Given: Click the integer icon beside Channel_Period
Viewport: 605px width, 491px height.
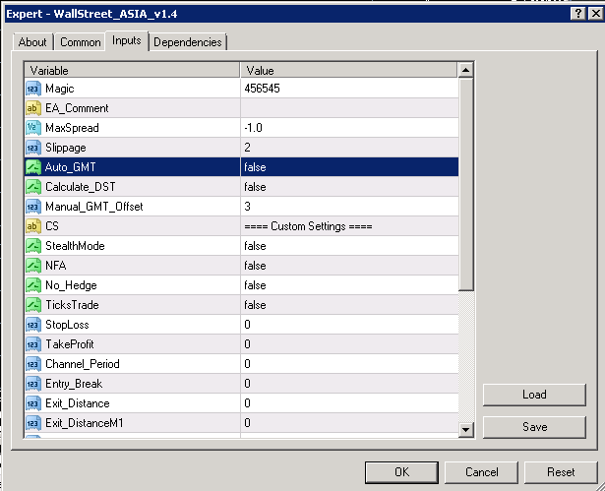Looking at the screenshot, I should (33, 364).
